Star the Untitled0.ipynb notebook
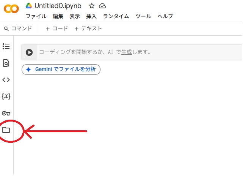Screen dimensions: 251x196 pos(91,6)
